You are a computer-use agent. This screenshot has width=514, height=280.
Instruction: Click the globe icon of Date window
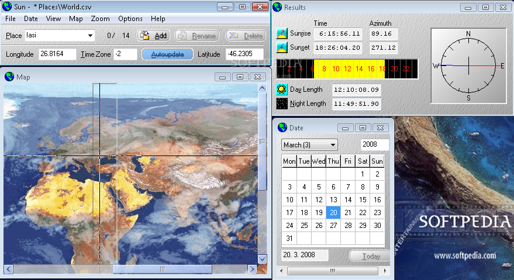tap(282, 127)
